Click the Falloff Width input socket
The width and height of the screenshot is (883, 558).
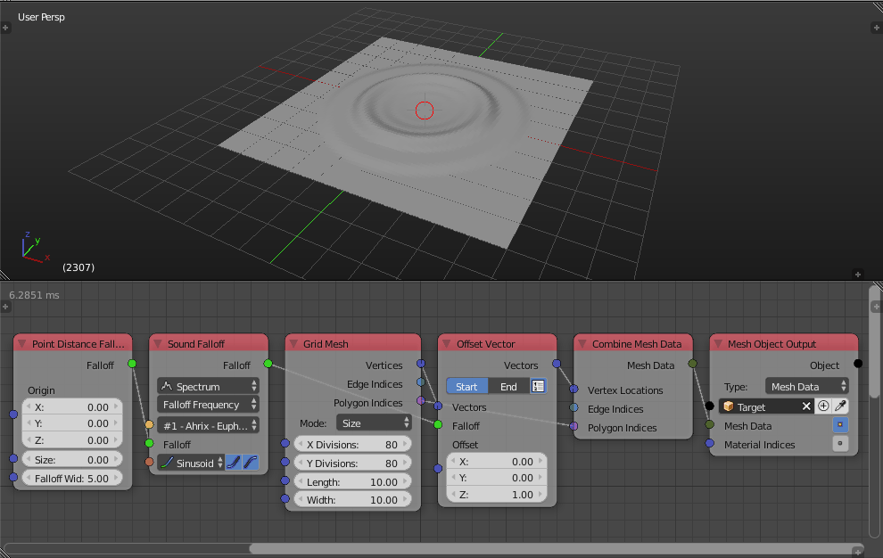click(13, 478)
